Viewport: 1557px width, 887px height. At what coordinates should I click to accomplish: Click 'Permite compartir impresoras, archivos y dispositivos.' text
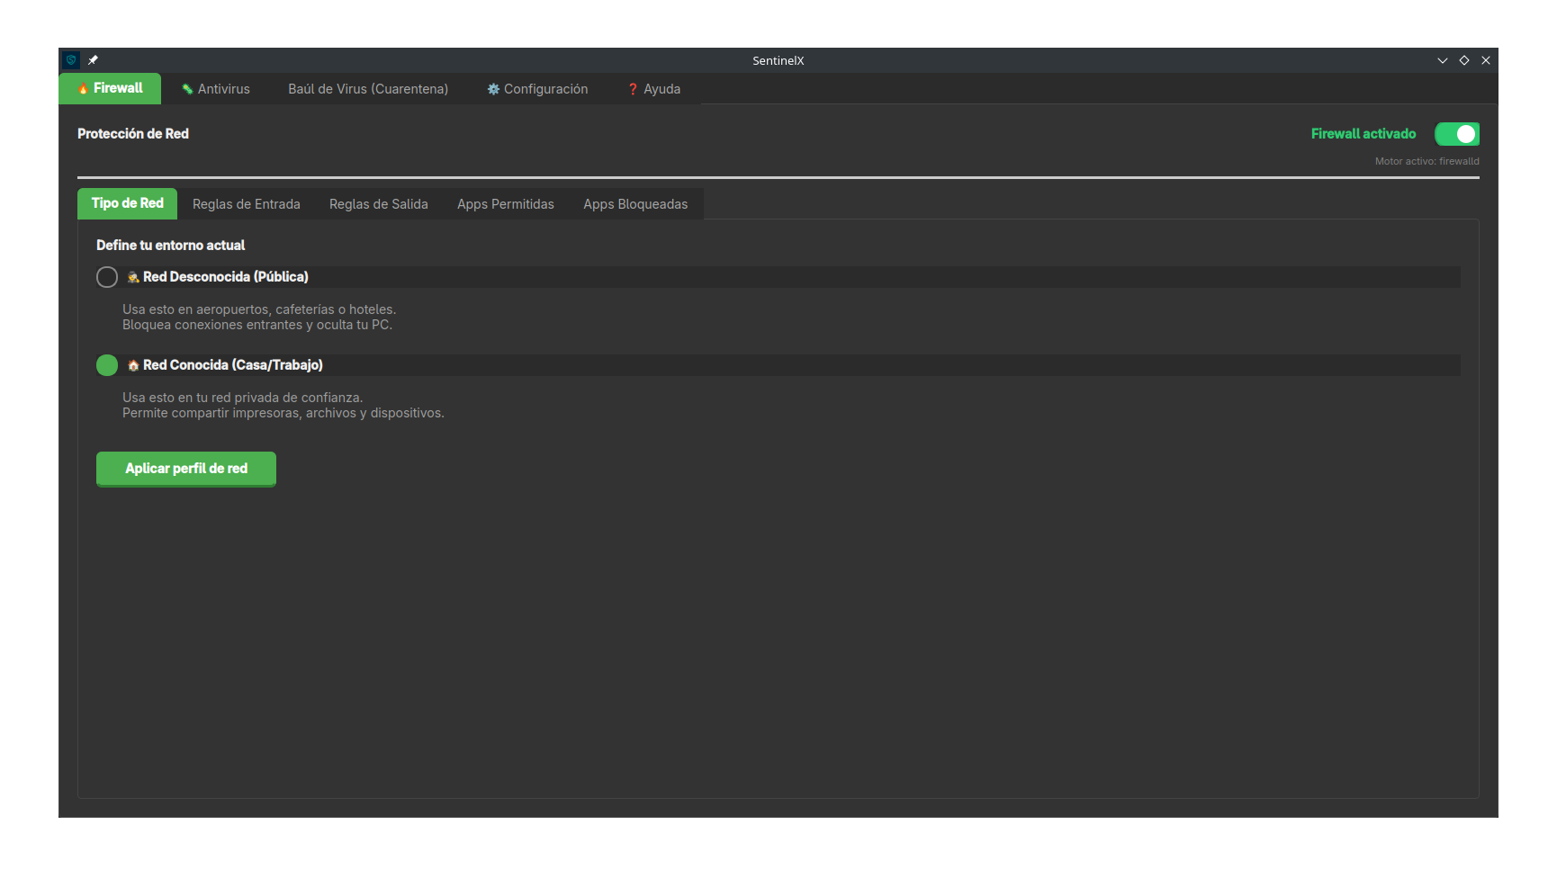[x=283, y=413]
